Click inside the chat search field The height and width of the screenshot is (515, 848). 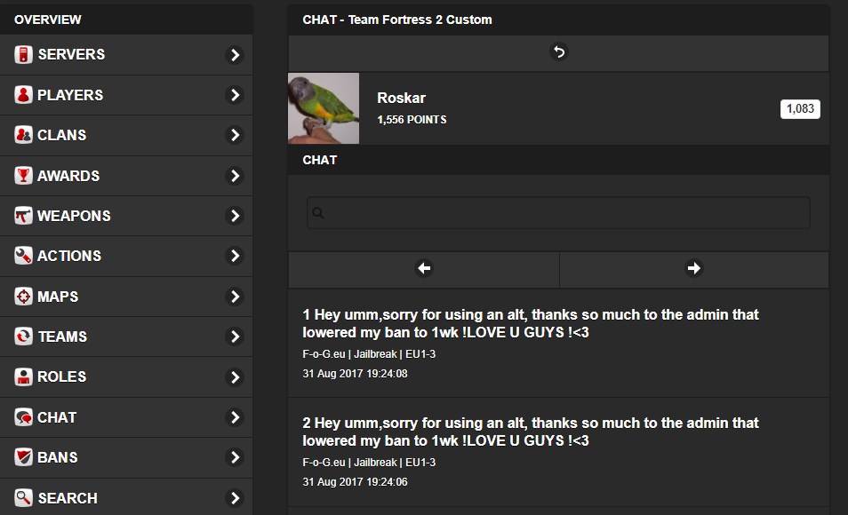pos(558,213)
